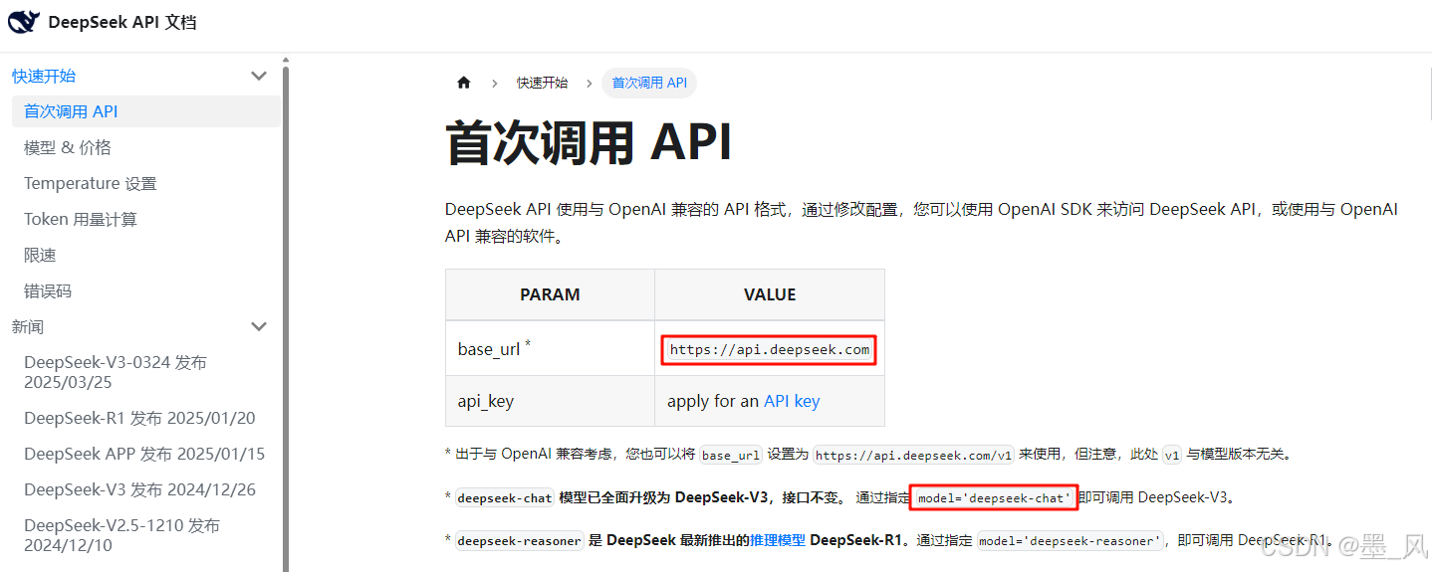Click the https://api.deepseek.com base_url value

point(769,349)
